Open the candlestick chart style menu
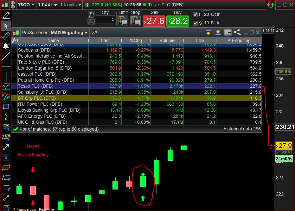The image size is (295, 211). 4,5
